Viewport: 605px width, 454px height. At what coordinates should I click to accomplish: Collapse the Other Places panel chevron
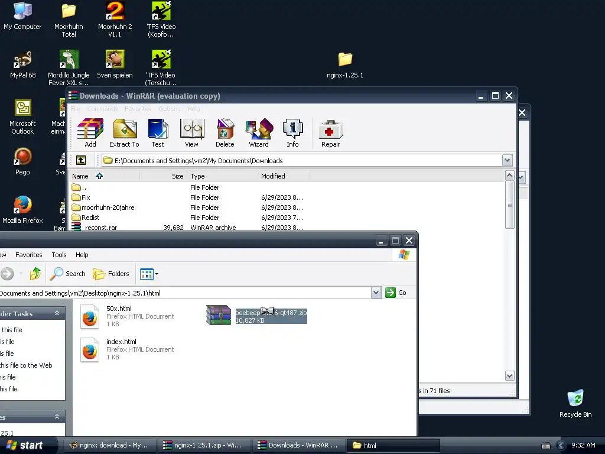(x=57, y=417)
